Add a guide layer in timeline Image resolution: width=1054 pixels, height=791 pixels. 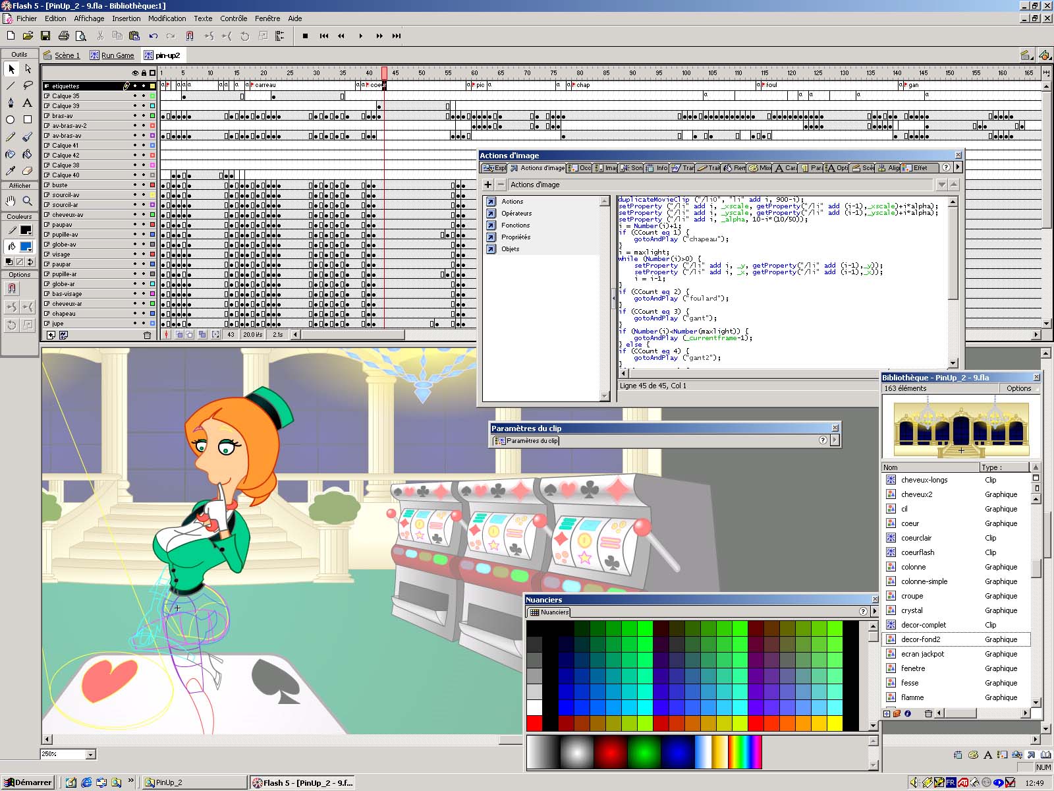point(64,335)
